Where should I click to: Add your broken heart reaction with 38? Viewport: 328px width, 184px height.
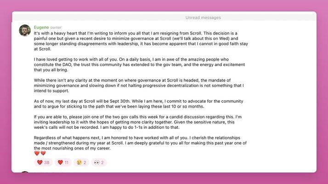(x=43, y=162)
